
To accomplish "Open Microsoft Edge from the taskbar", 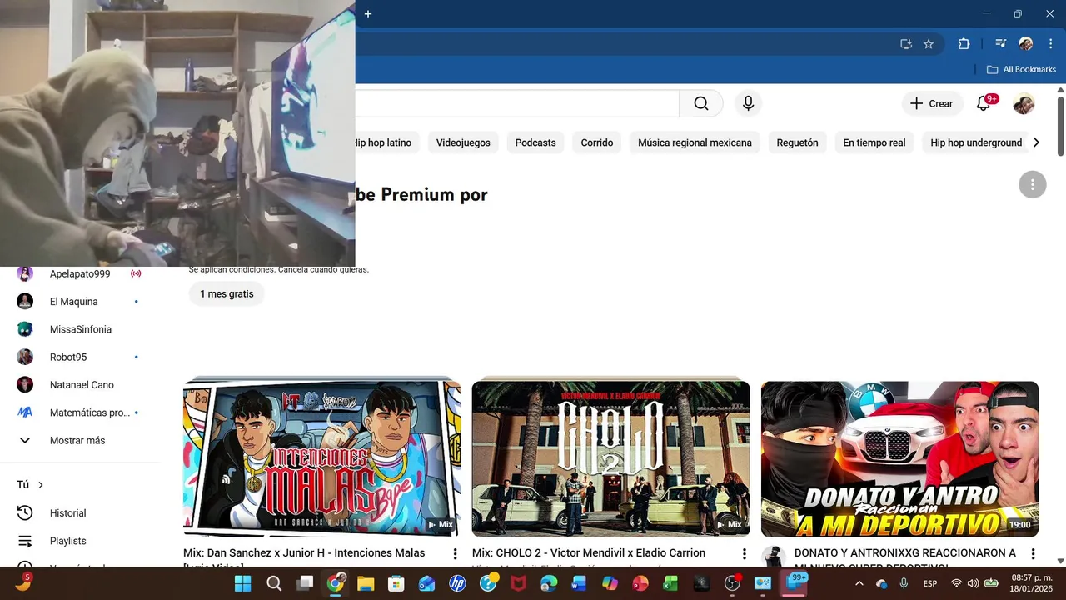I will tap(549, 583).
